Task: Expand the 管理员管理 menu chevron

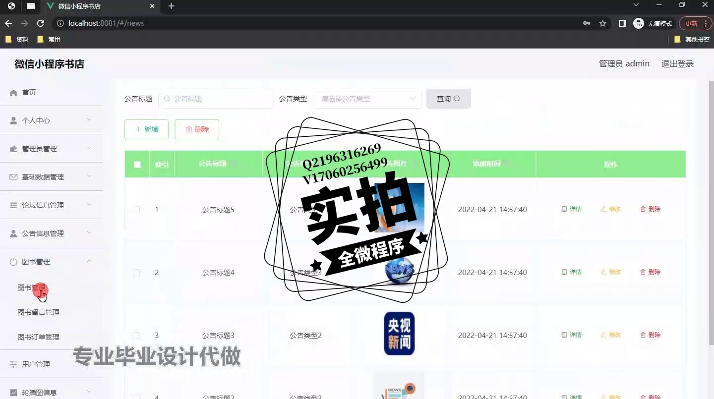Action: (89, 148)
